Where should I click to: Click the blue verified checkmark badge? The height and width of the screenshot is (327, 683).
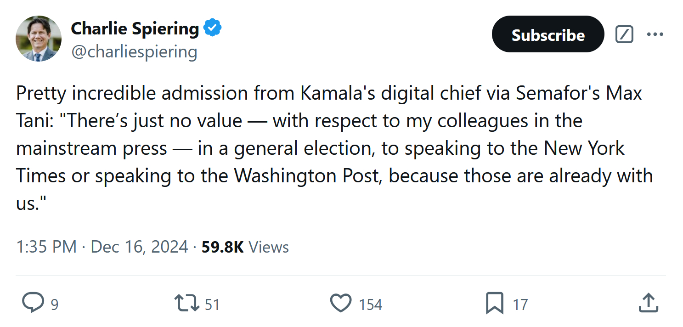[213, 28]
